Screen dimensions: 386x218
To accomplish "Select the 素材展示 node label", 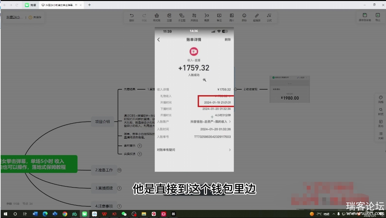I will point(129,146).
